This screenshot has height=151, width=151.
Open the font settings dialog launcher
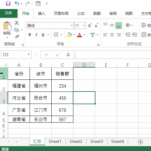tap(98, 45)
